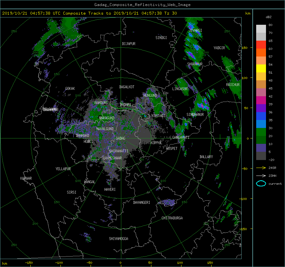Click the yellow 24SR arrow legend icon
This screenshot has width=285, height=267.
tap(261, 168)
